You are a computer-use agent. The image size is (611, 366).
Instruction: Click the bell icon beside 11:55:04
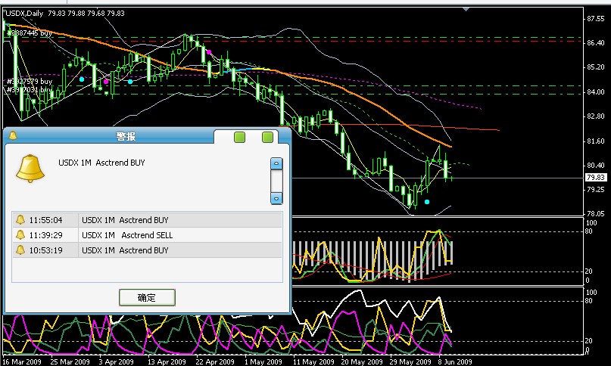coord(20,220)
